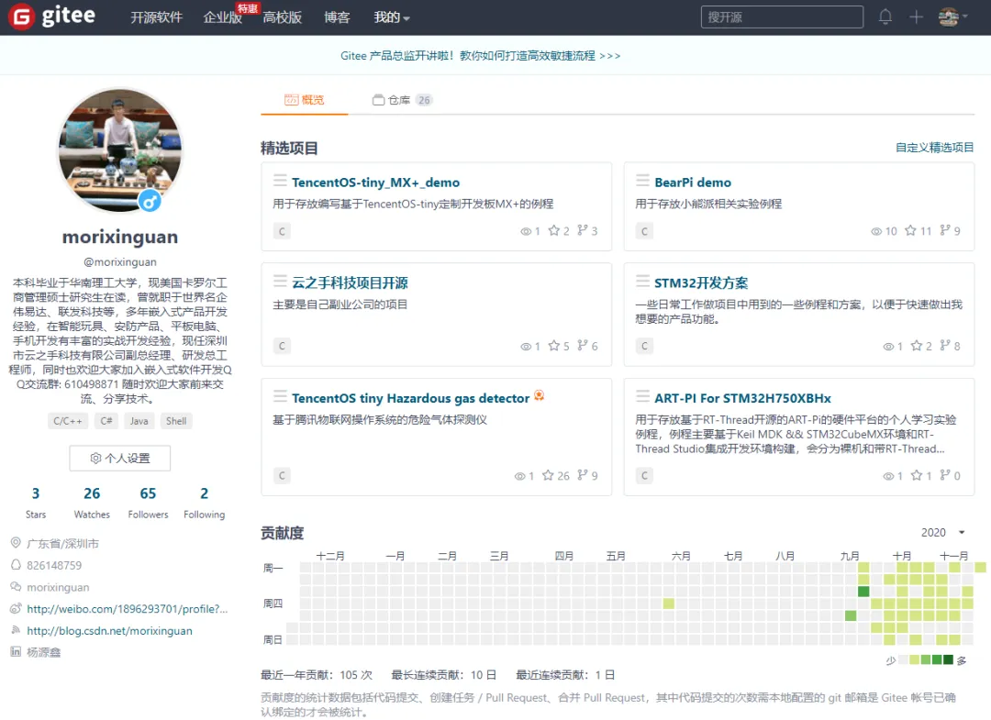991x720 pixels.
Task: Click the 仓库 tab count badge 26
Action: [424, 100]
